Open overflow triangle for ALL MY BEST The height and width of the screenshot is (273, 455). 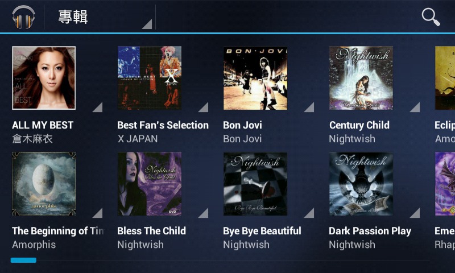click(x=97, y=107)
